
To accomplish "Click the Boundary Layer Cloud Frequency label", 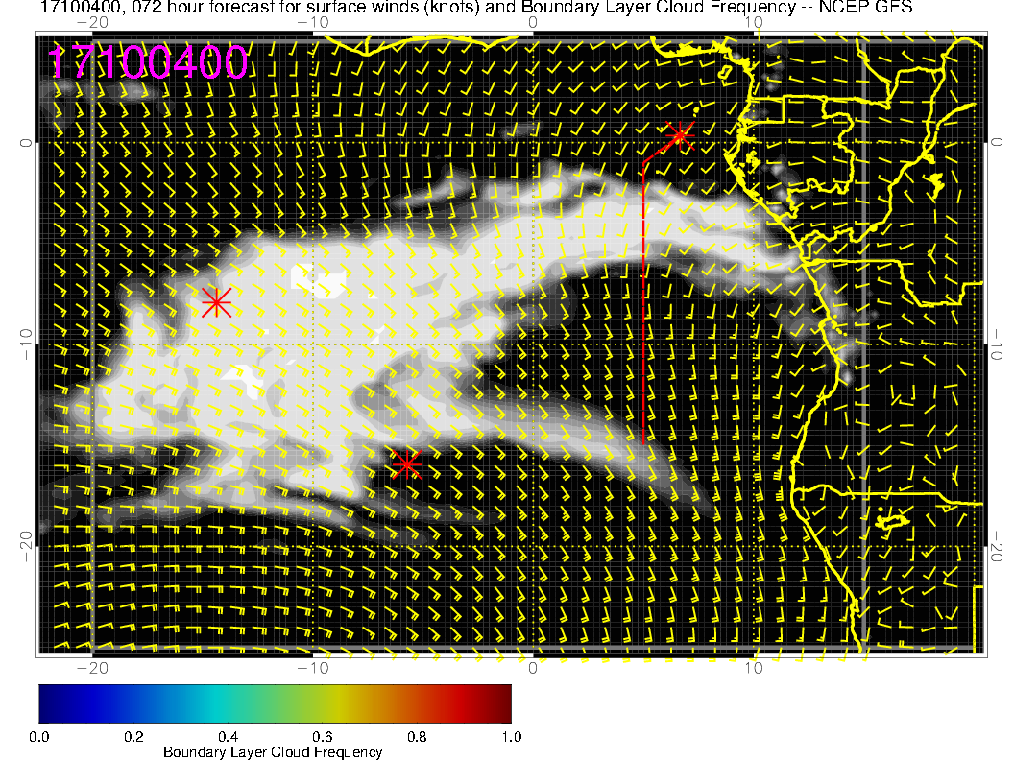I will [x=273, y=752].
